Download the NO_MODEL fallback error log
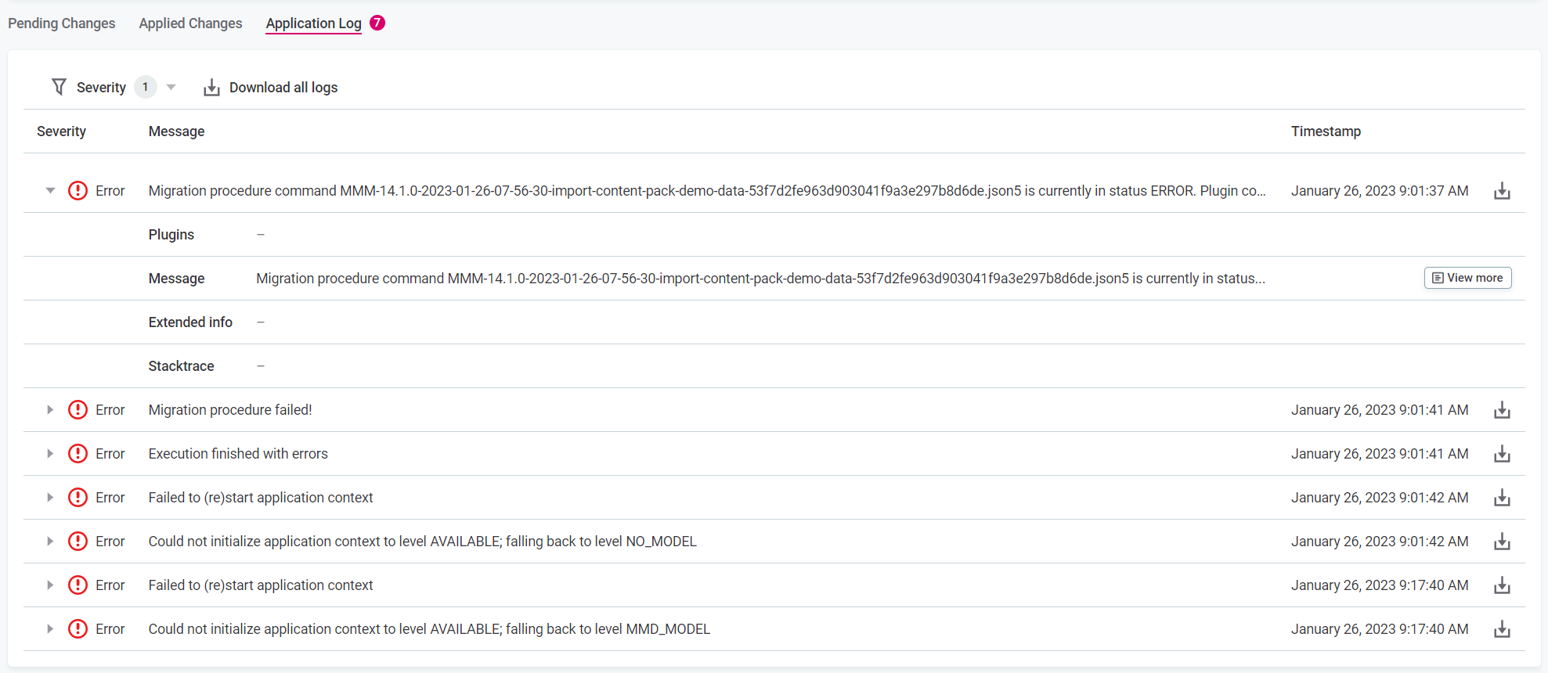This screenshot has height=673, width=1548. click(x=1501, y=542)
